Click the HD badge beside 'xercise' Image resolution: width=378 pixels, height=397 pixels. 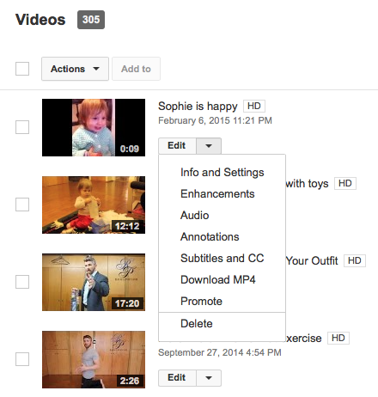(x=338, y=338)
